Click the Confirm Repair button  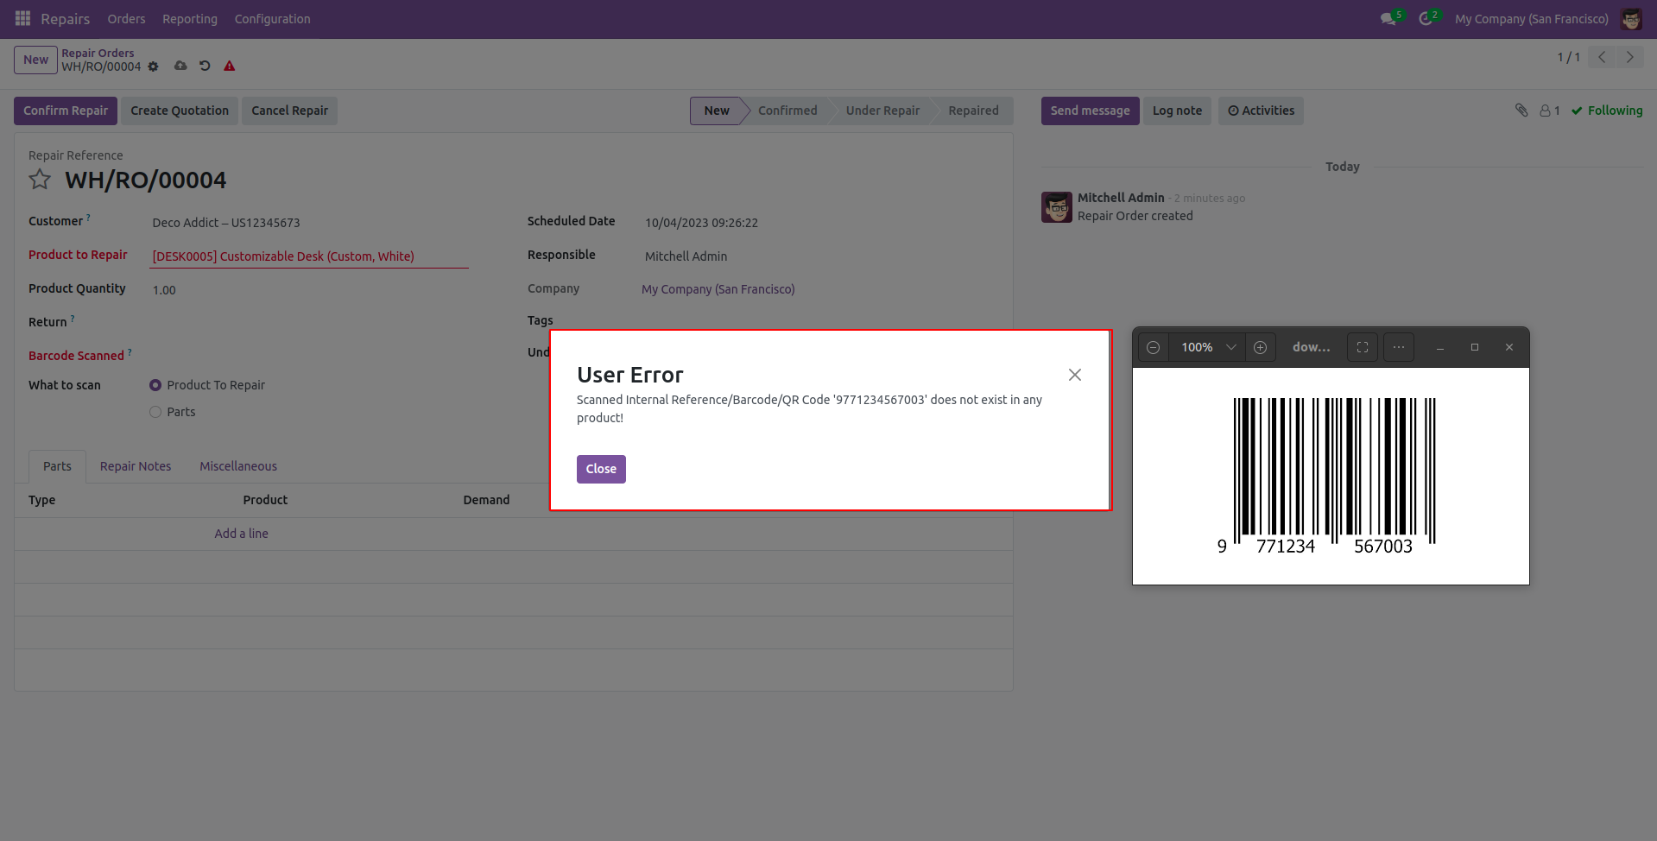click(66, 111)
